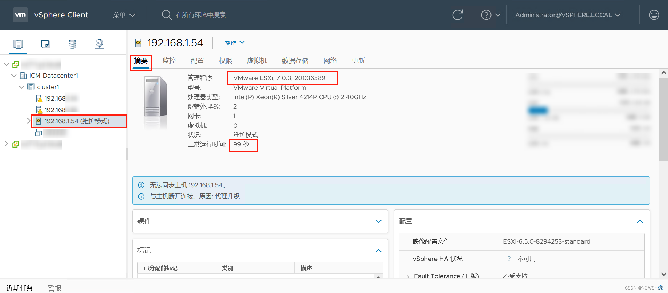
Task: Open the Administrator@VSPHERE.LOCAL user menu
Action: click(568, 15)
